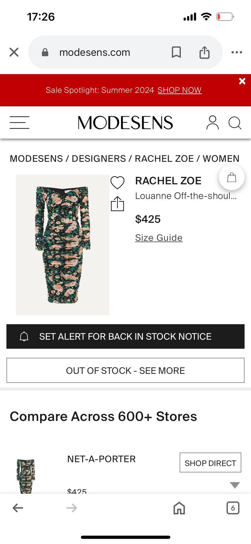Click the SHOP NOW sale link
This screenshot has height=544, width=251.
[179, 90]
